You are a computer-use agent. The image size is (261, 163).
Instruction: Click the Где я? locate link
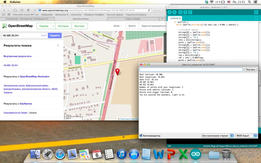click(44, 35)
